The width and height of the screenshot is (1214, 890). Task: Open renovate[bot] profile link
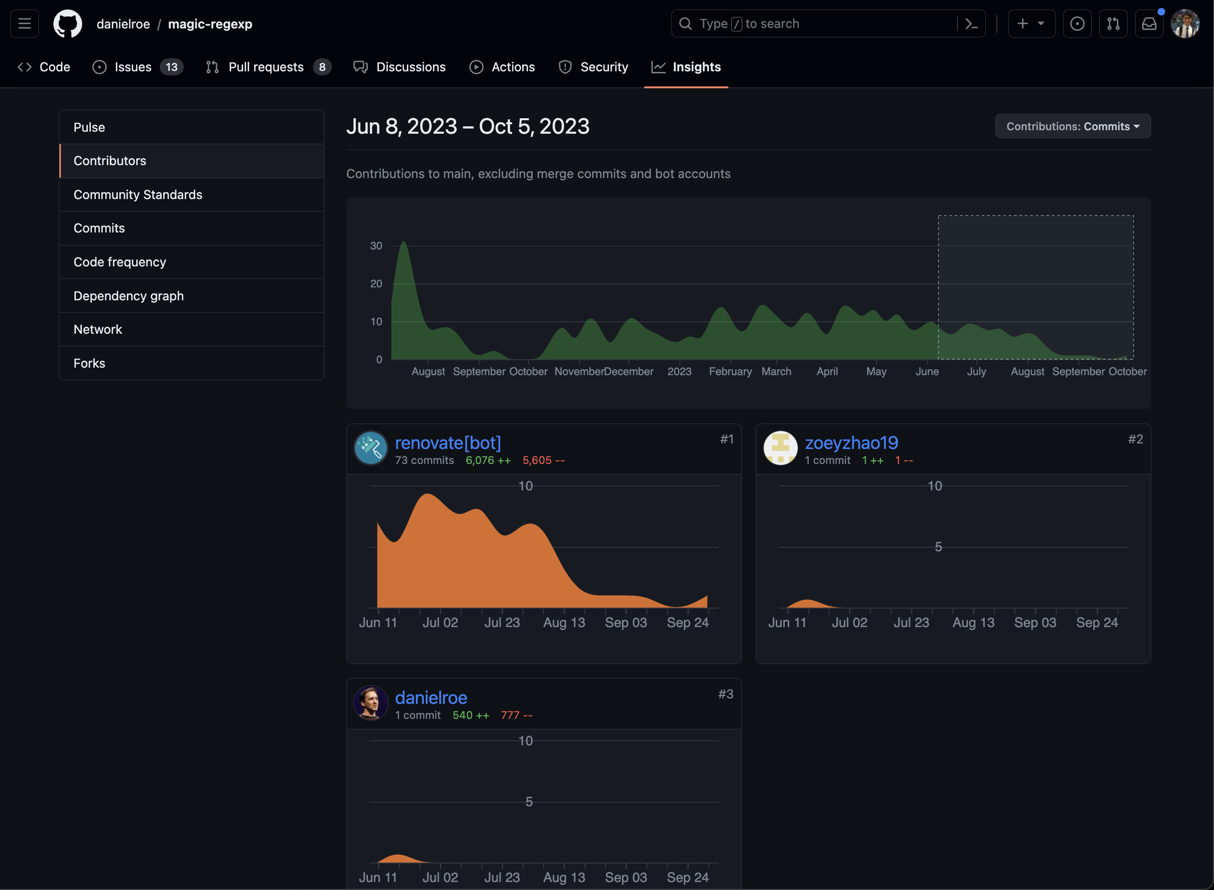click(x=448, y=443)
